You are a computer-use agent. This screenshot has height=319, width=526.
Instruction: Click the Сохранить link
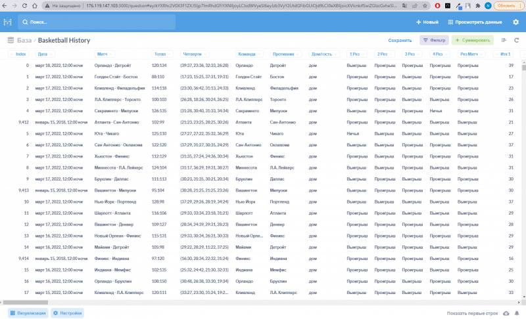(x=400, y=40)
